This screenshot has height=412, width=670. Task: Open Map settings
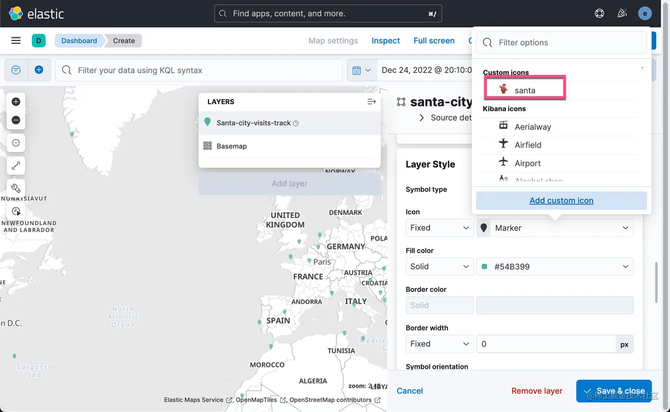[x=333, y=41]
